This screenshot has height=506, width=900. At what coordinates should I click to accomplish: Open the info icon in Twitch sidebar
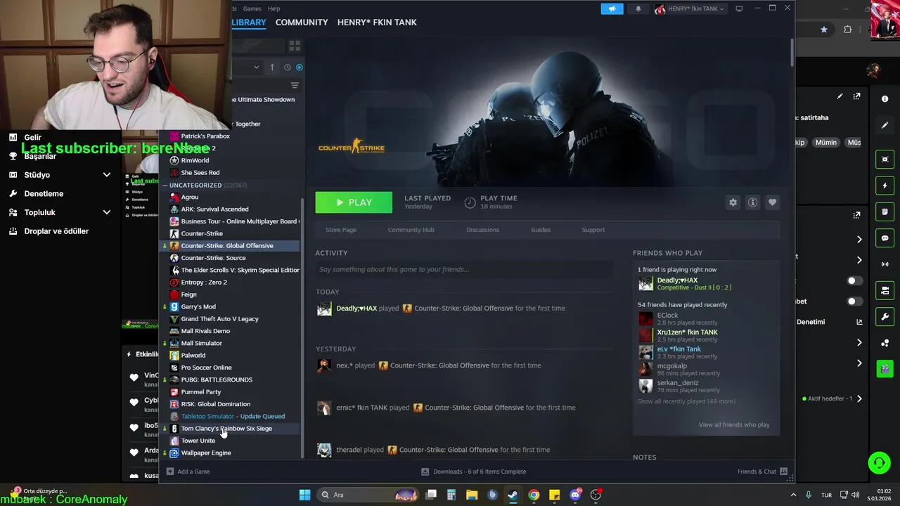pos(885,99)
